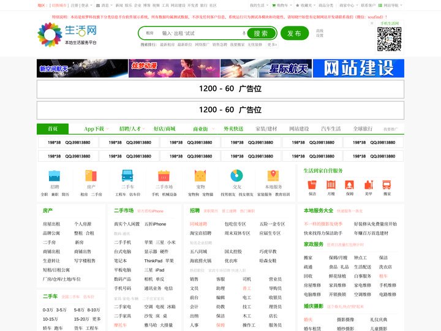This screenshot has height=331, width=441.
Task: Expand the 商业街 nav dropdown
Action: [213, 129]
